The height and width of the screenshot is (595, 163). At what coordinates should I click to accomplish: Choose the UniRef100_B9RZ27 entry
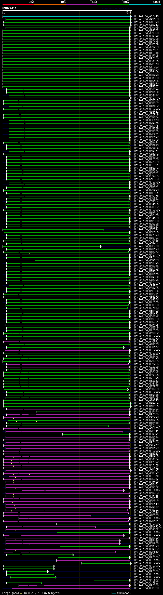[146, 87]
